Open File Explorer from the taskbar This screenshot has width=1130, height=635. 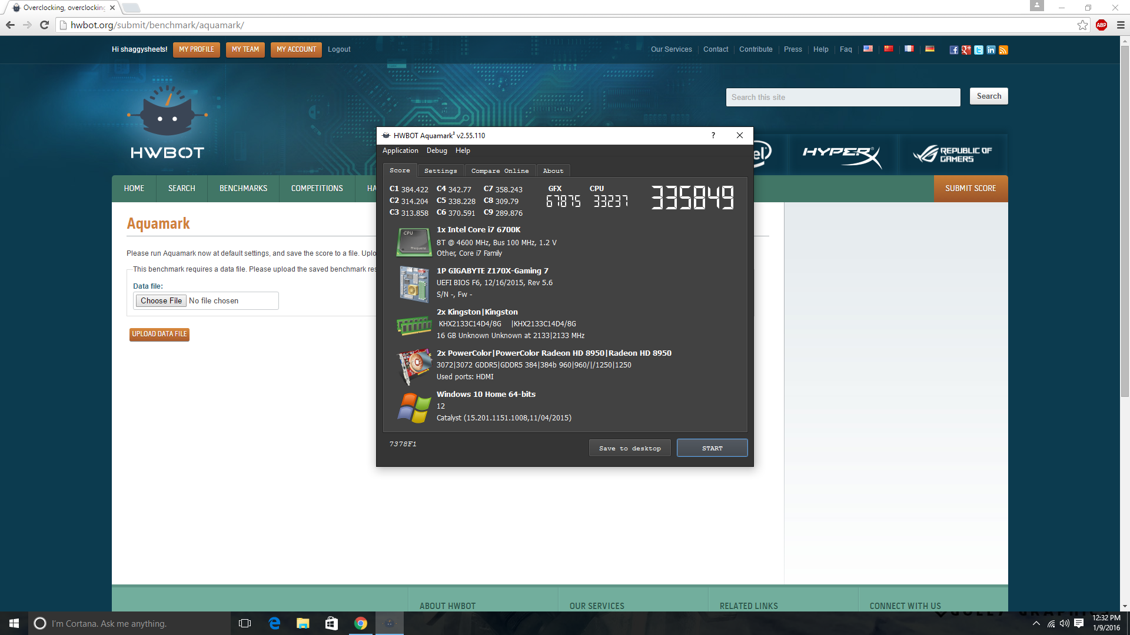(x=303, y=623)
